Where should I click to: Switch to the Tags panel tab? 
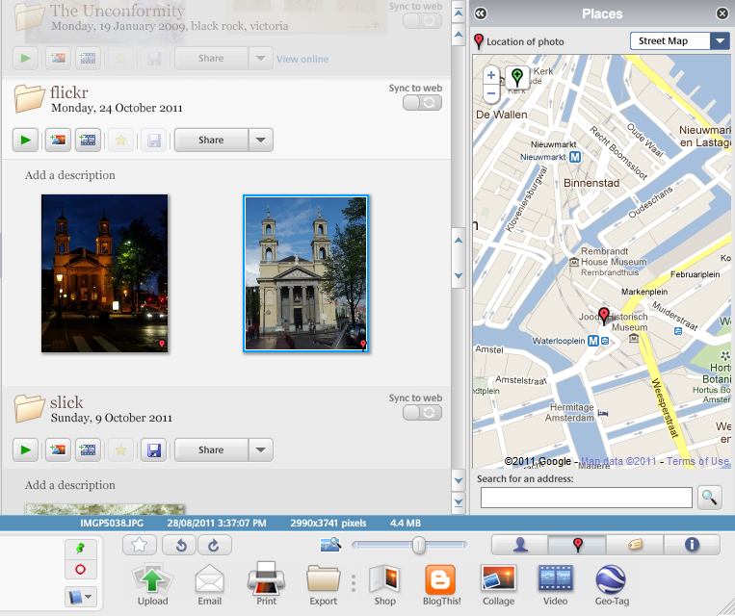click(x=635, y=545)
